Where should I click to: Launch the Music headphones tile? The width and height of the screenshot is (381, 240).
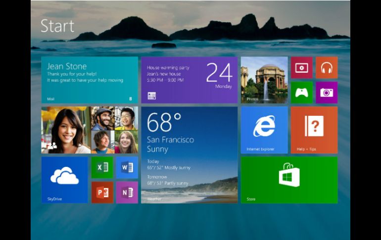tap(326, 67)
